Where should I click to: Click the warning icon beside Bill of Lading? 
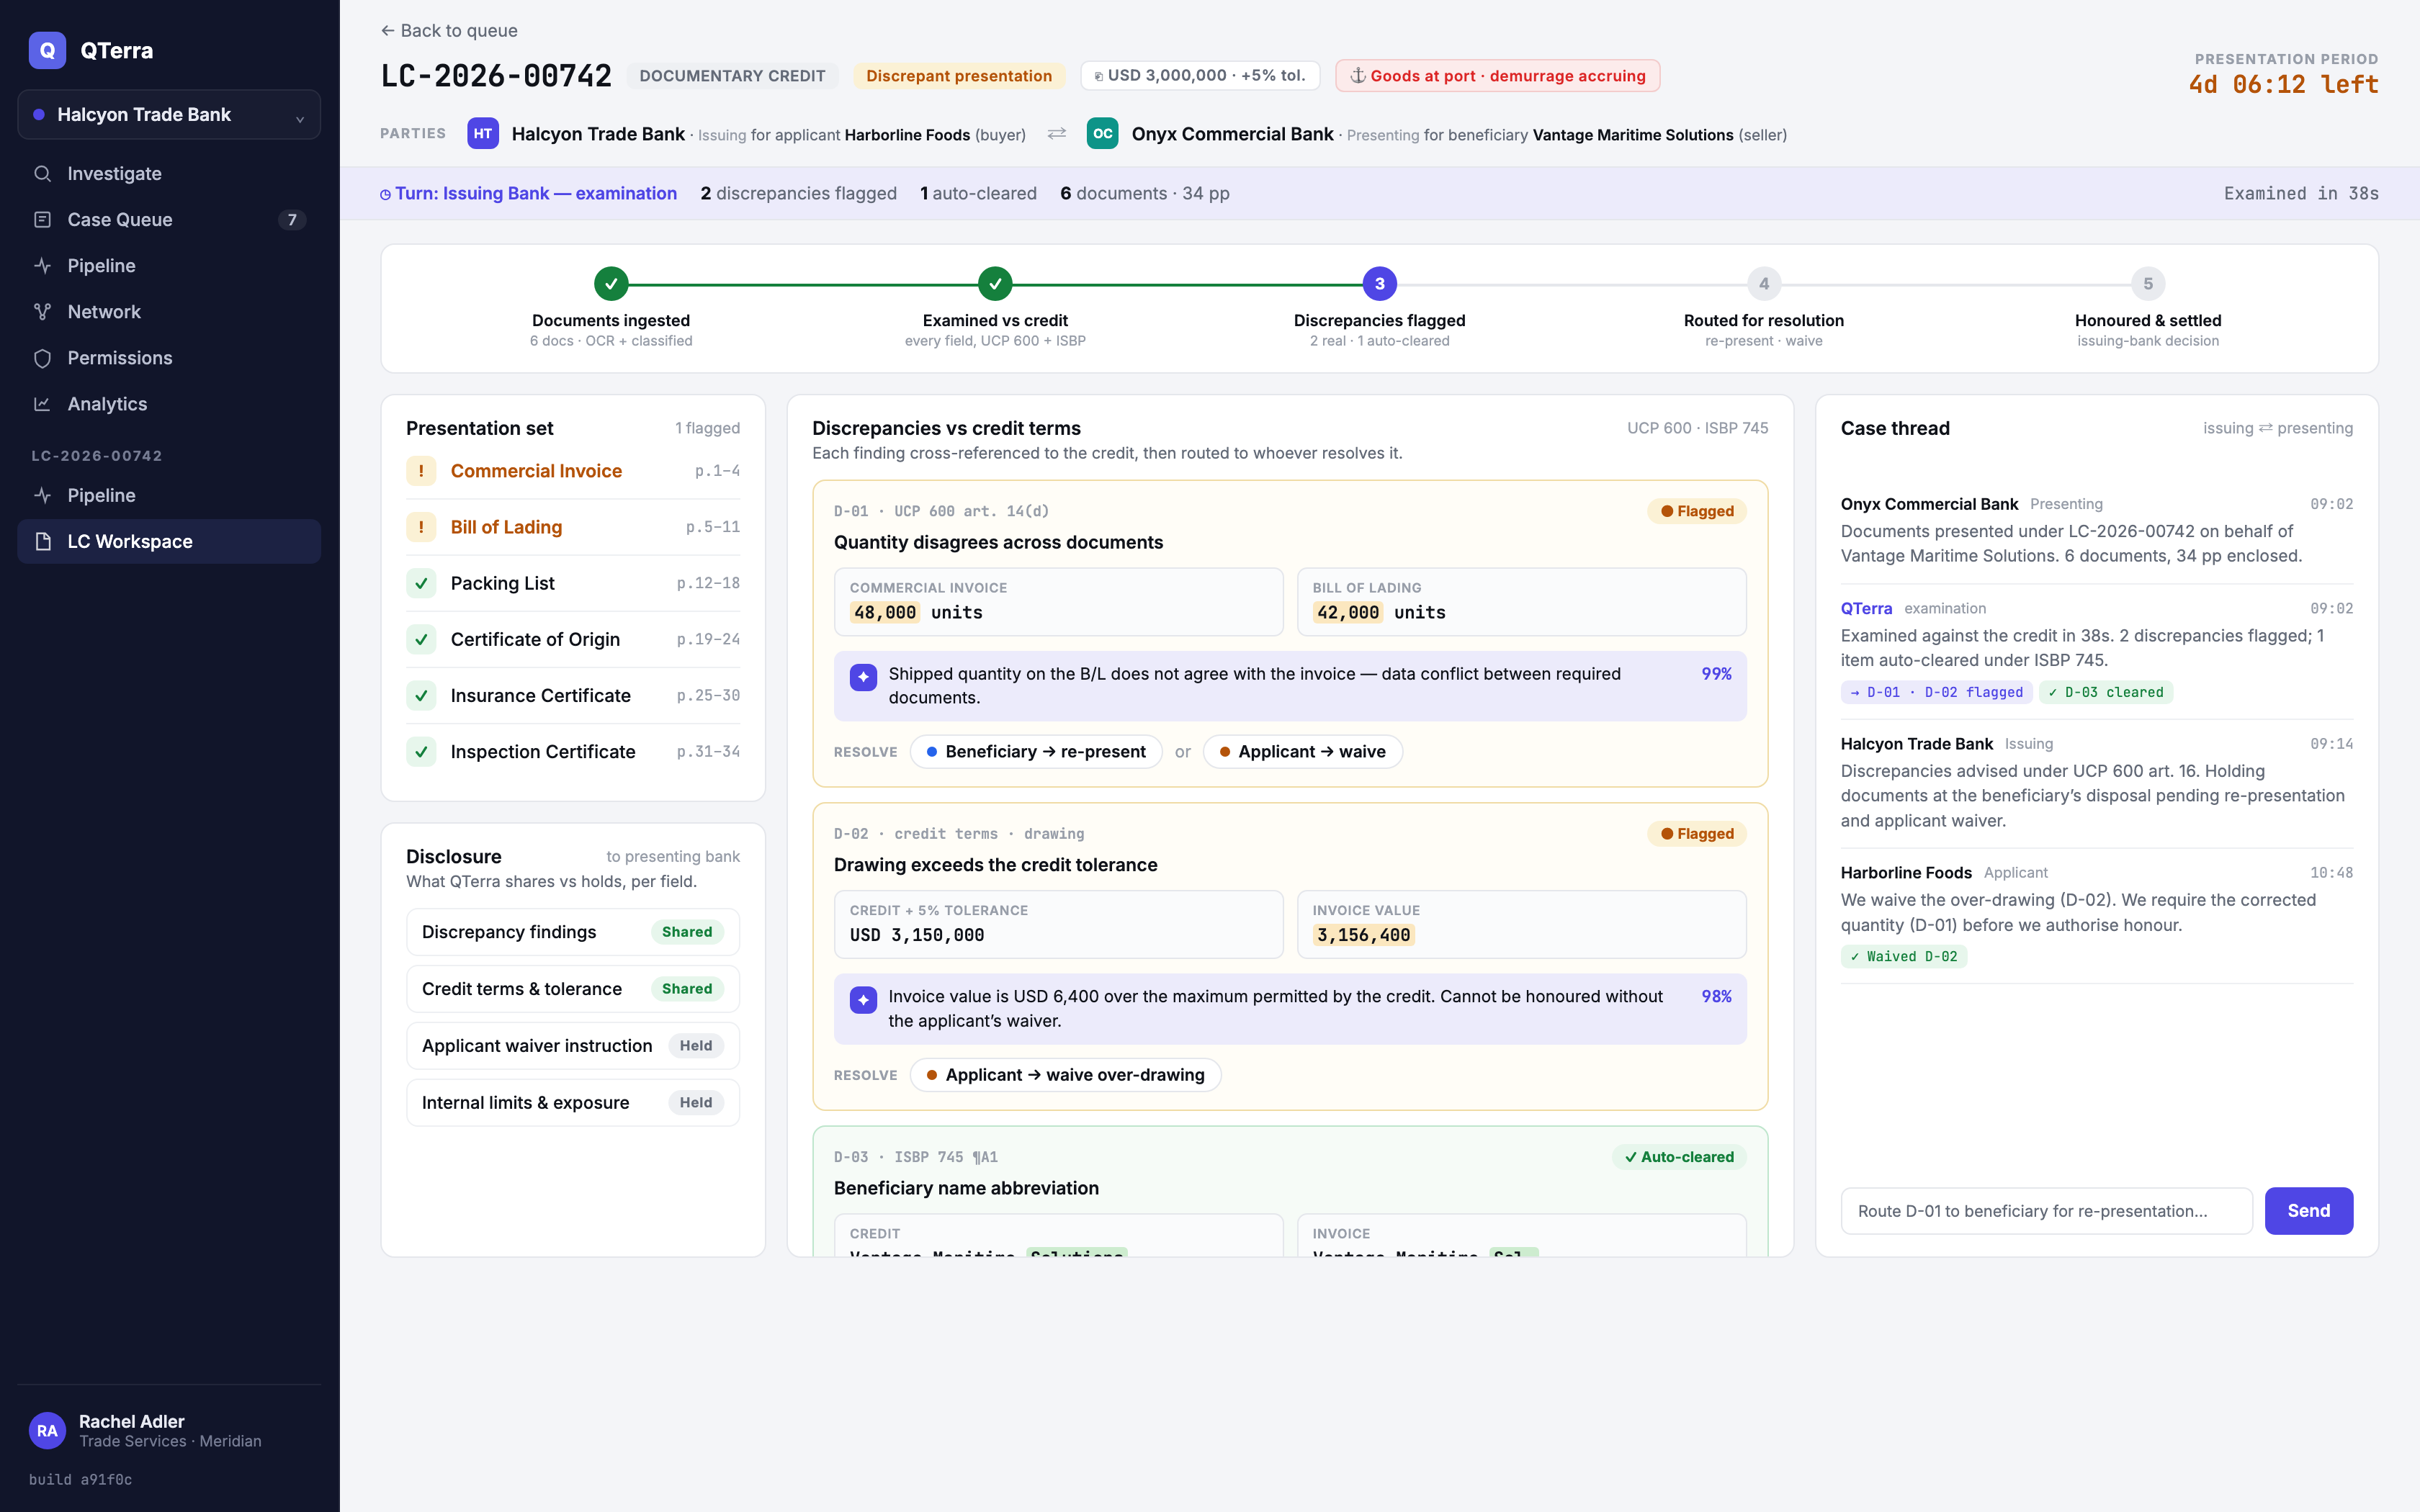point(421,527)
